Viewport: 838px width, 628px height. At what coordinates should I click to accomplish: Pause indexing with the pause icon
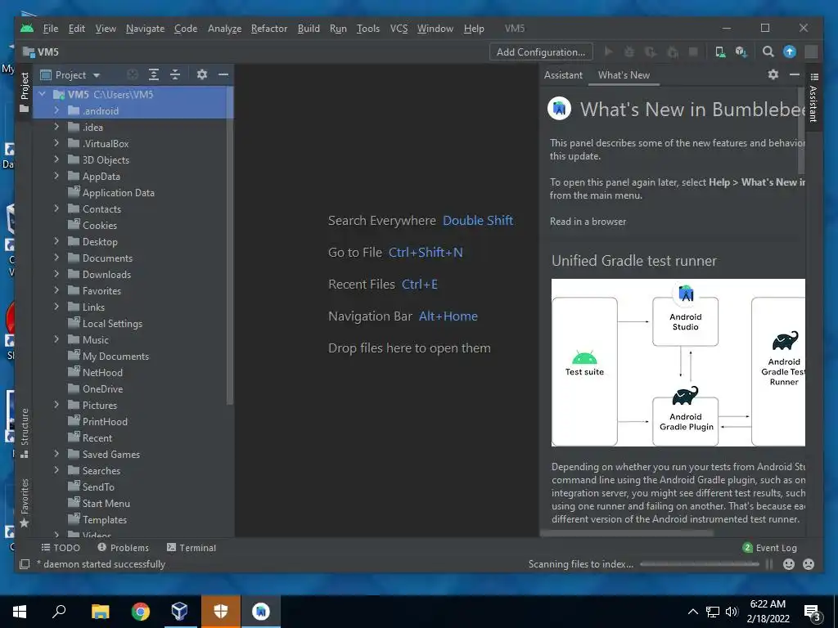[x=769, y=564]
